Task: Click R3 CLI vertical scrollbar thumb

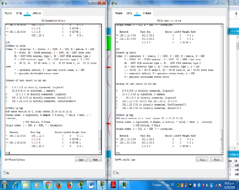Action: (x=221, y=140)
